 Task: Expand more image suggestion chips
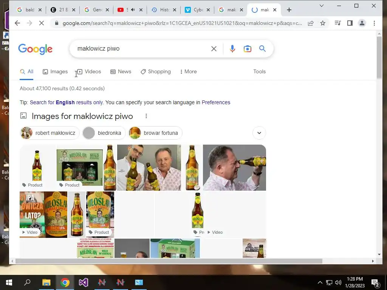[x=259, y=133]
